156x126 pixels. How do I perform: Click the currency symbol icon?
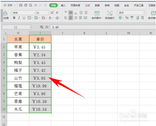(x=120, y=18)
